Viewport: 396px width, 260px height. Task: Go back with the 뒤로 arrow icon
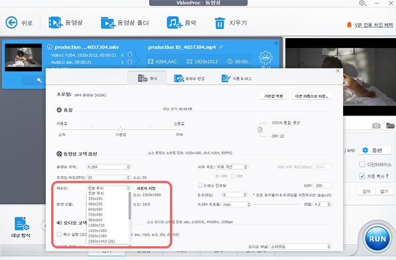(x=12, y=23)
